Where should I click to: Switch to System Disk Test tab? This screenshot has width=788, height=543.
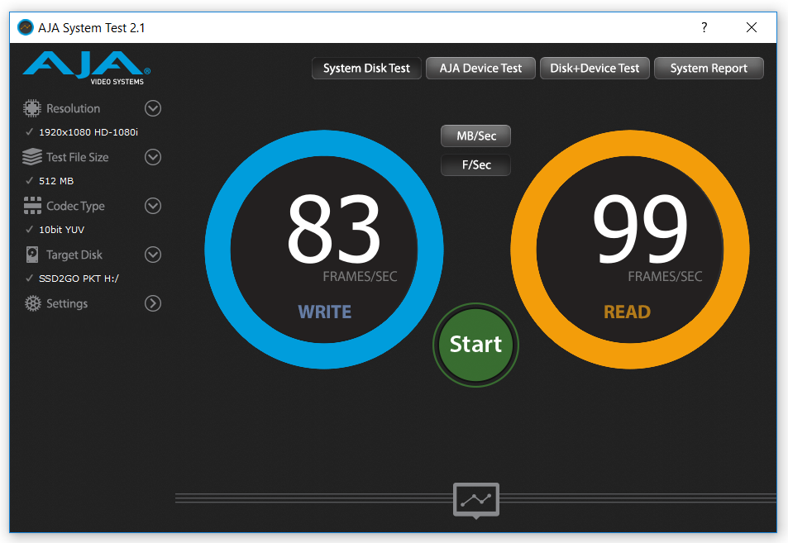(x=366, y=69)
